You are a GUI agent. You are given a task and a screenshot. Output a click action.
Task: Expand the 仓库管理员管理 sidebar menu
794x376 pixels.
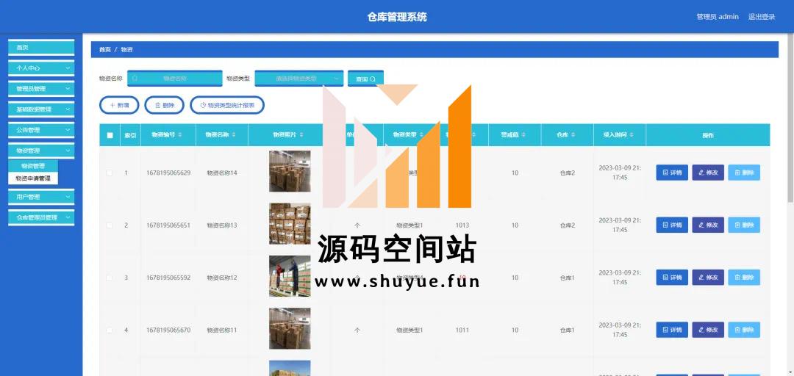click(x=41, y=217)
